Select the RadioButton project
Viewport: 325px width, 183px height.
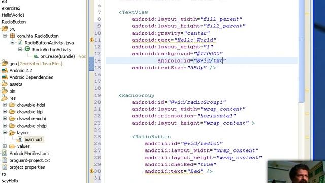pos(14,22)
